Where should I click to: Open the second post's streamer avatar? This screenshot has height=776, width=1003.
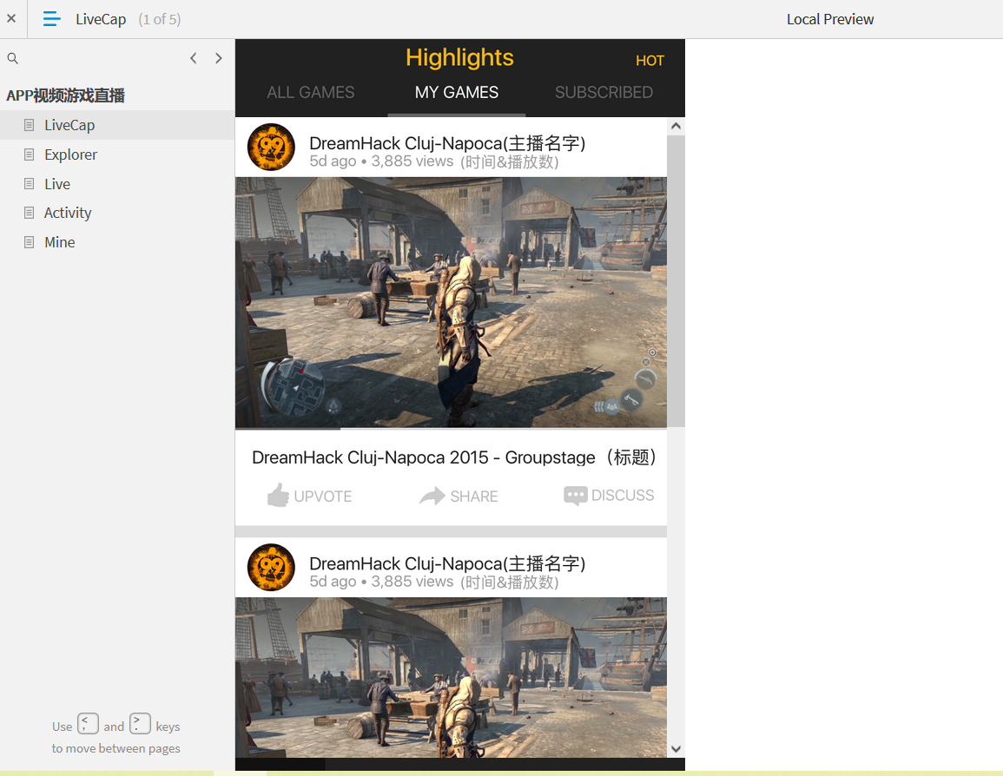(x=271, y=568)
